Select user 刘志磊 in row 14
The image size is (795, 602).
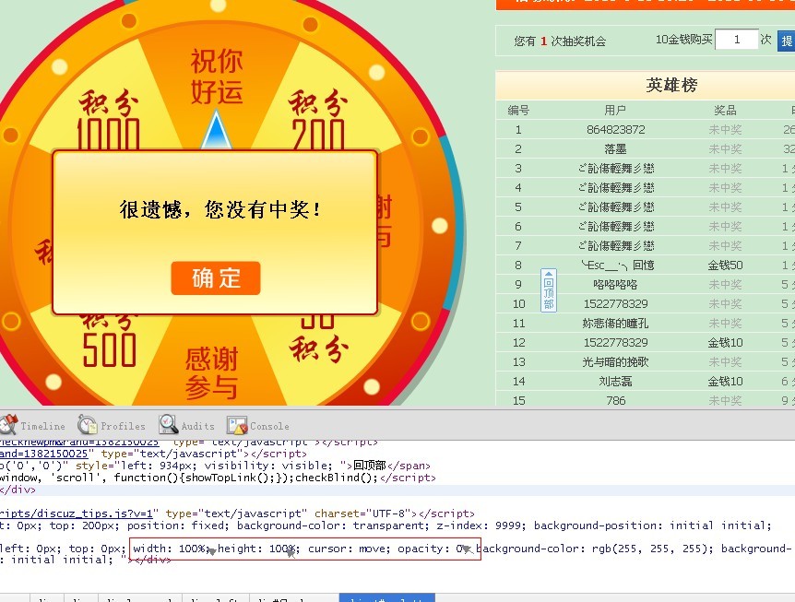[615, 381]
